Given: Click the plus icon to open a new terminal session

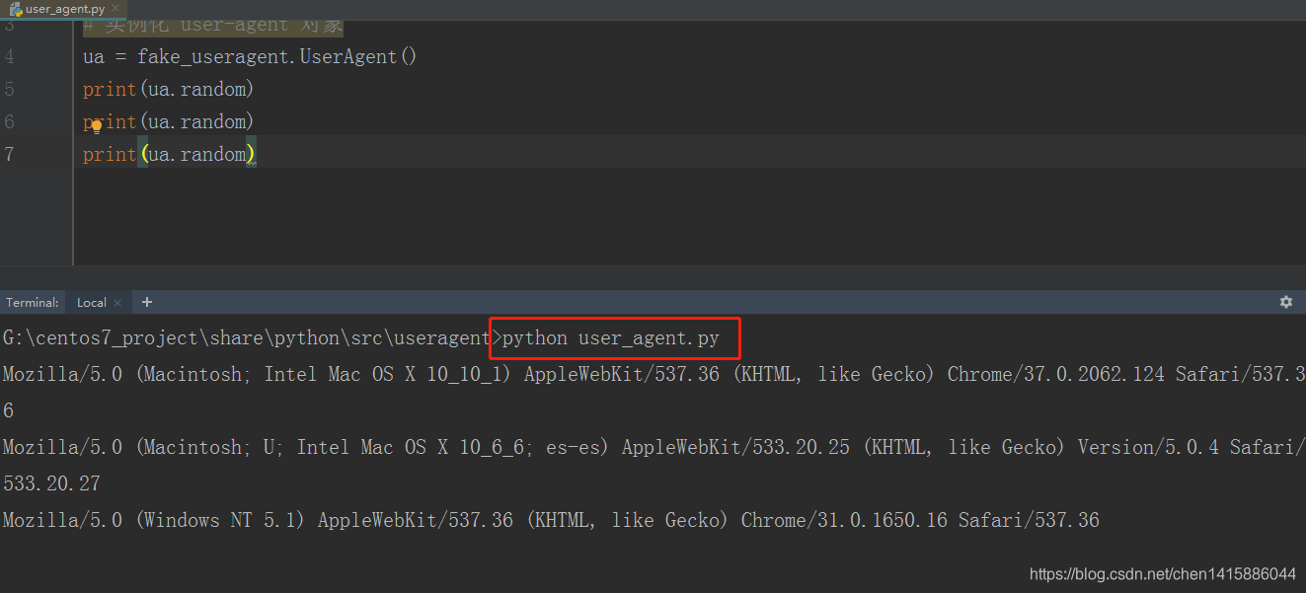Looking at the screenshot, I should pyautogui.click(x=146, y=302).
